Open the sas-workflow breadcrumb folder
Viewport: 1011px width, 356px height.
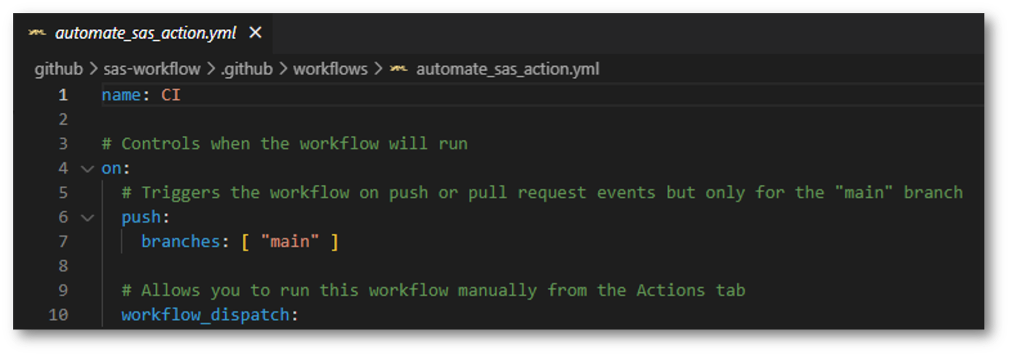tap(152, 69)
